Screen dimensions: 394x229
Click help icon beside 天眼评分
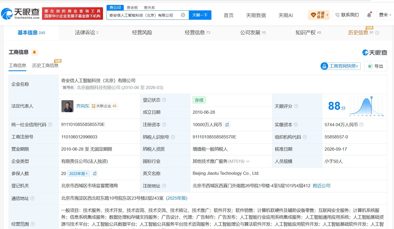[x=296, y=106]
